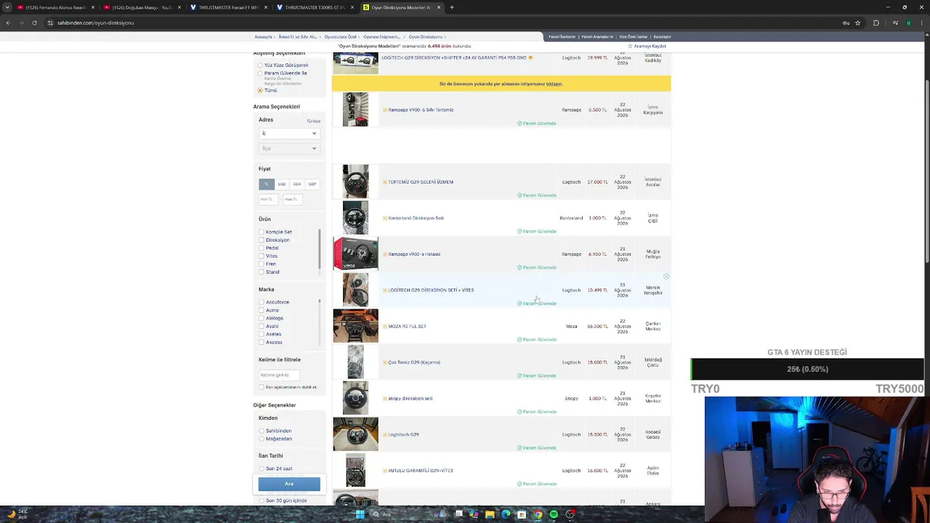The width and height of the screenshot is (930, 523).
Task: Tick the Accuforce brand checkbox
Action: pyautogui.click(x=262, y=302)
